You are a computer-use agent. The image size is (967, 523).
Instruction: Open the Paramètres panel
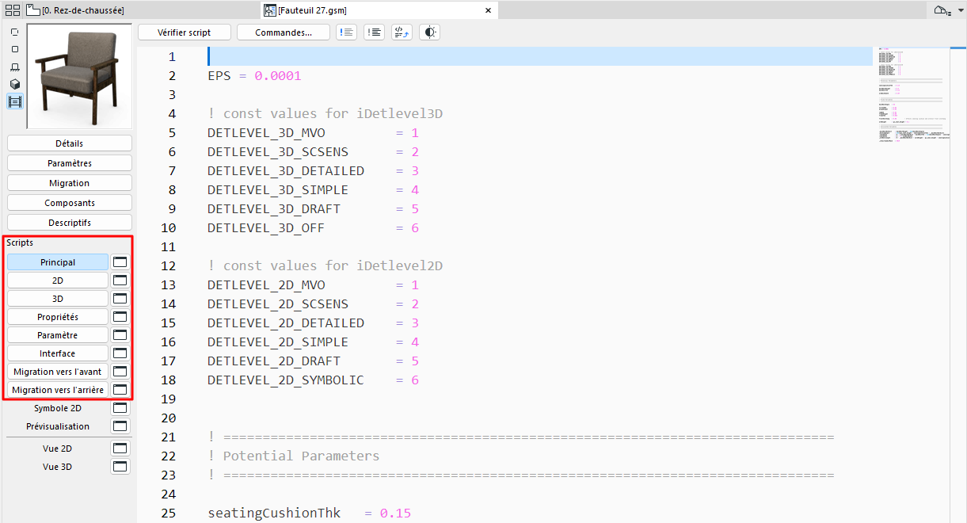point(69,162)
